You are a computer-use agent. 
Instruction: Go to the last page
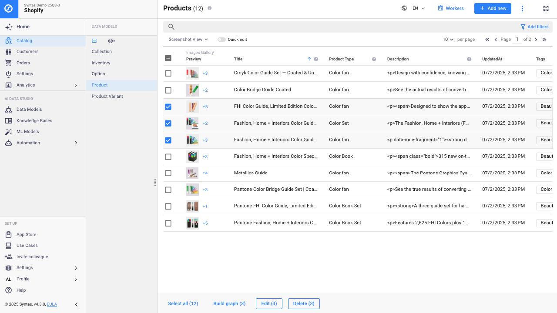[x=544, y=40]
